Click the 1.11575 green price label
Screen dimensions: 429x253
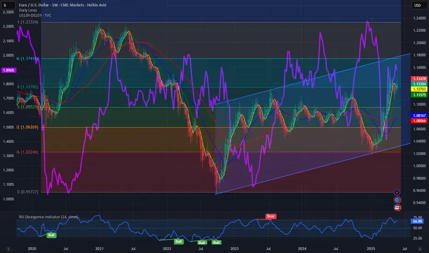tap(419, 95)
